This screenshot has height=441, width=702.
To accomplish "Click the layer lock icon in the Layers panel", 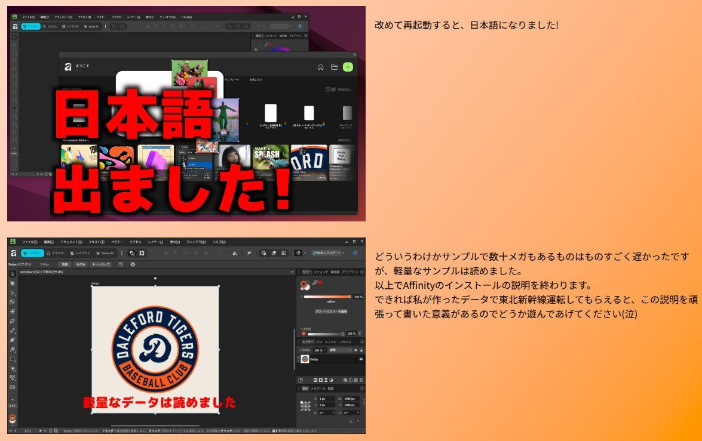I will (x=361, y=350).
